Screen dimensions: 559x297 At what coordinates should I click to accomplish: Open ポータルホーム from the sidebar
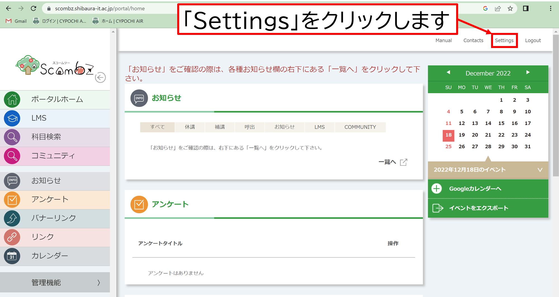point(55,99)
